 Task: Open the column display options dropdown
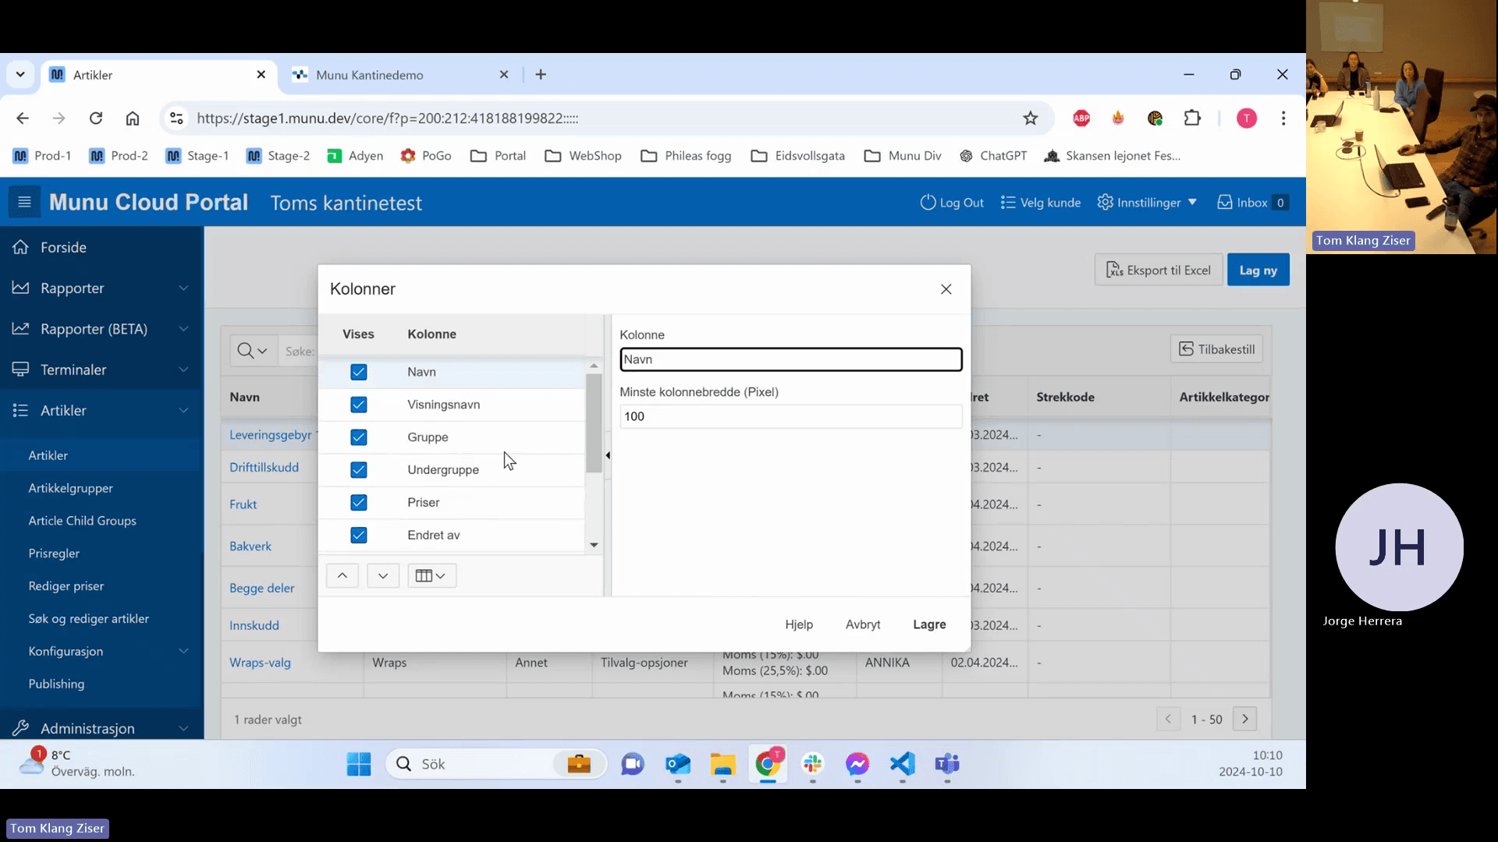coord(431,576)
